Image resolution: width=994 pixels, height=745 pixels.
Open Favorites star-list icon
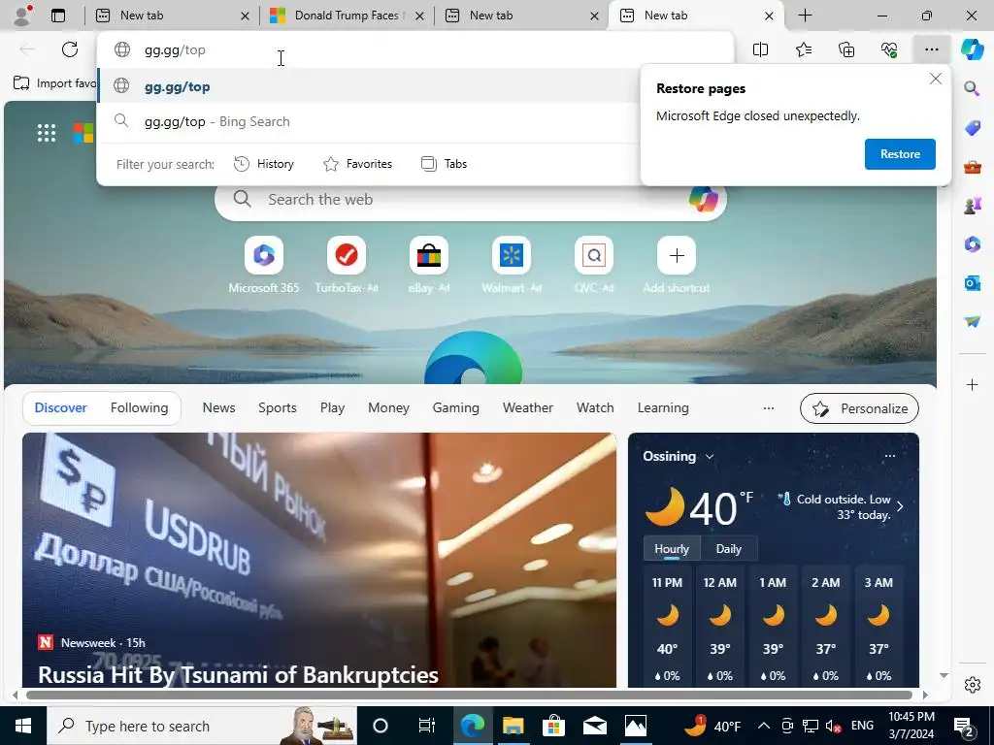(x=803, y=49)
